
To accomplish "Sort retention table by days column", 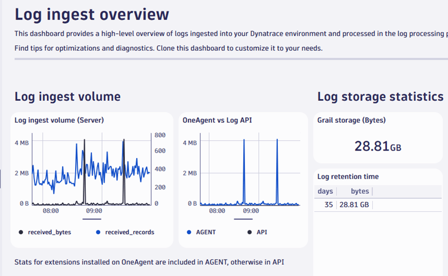I will pyautogui.click(x=325, y=191).
